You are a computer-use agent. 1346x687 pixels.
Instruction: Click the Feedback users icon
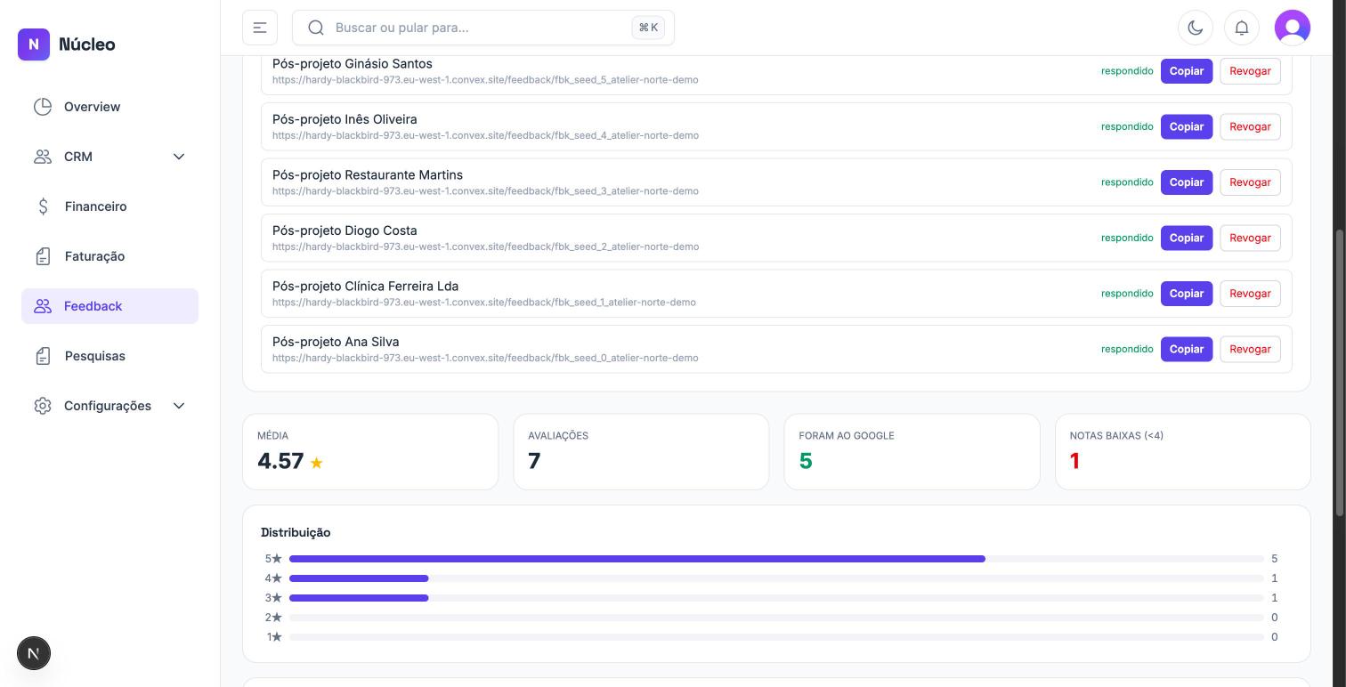coord(43,306)
